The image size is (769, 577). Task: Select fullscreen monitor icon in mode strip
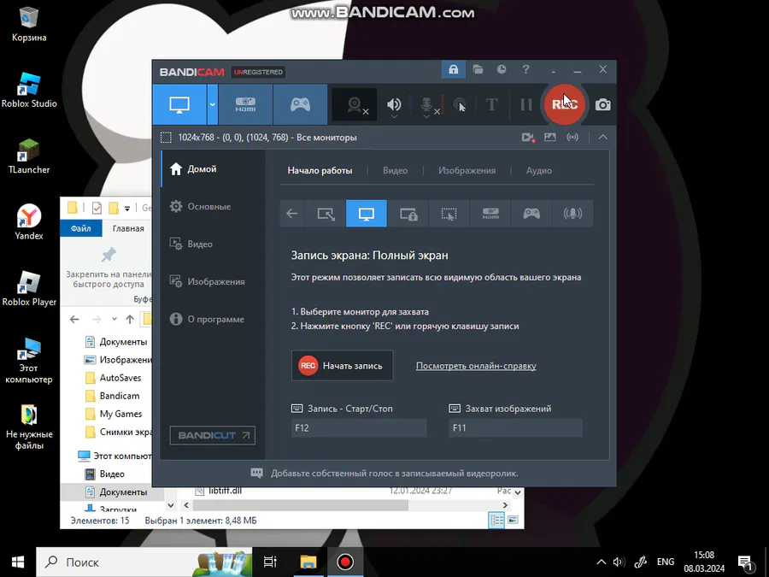coord(367,214)
